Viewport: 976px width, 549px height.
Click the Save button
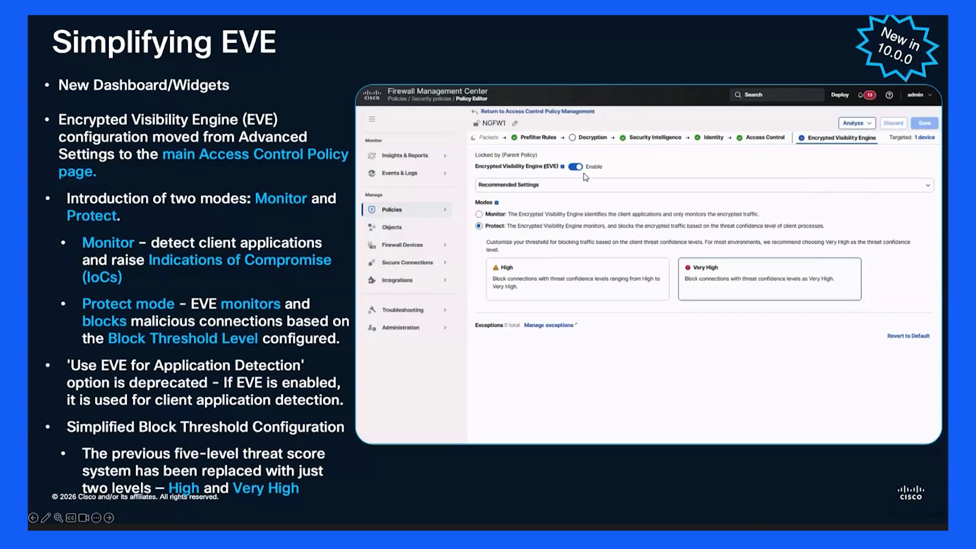pyautogui.click(x=925, y=123)
